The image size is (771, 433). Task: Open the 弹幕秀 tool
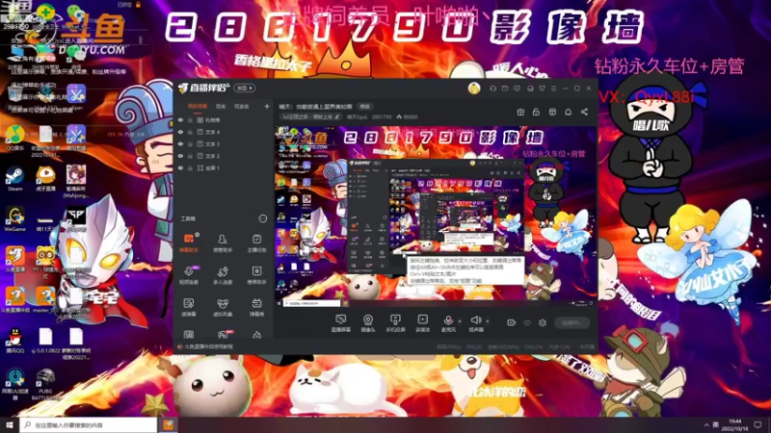pos(256,307)
